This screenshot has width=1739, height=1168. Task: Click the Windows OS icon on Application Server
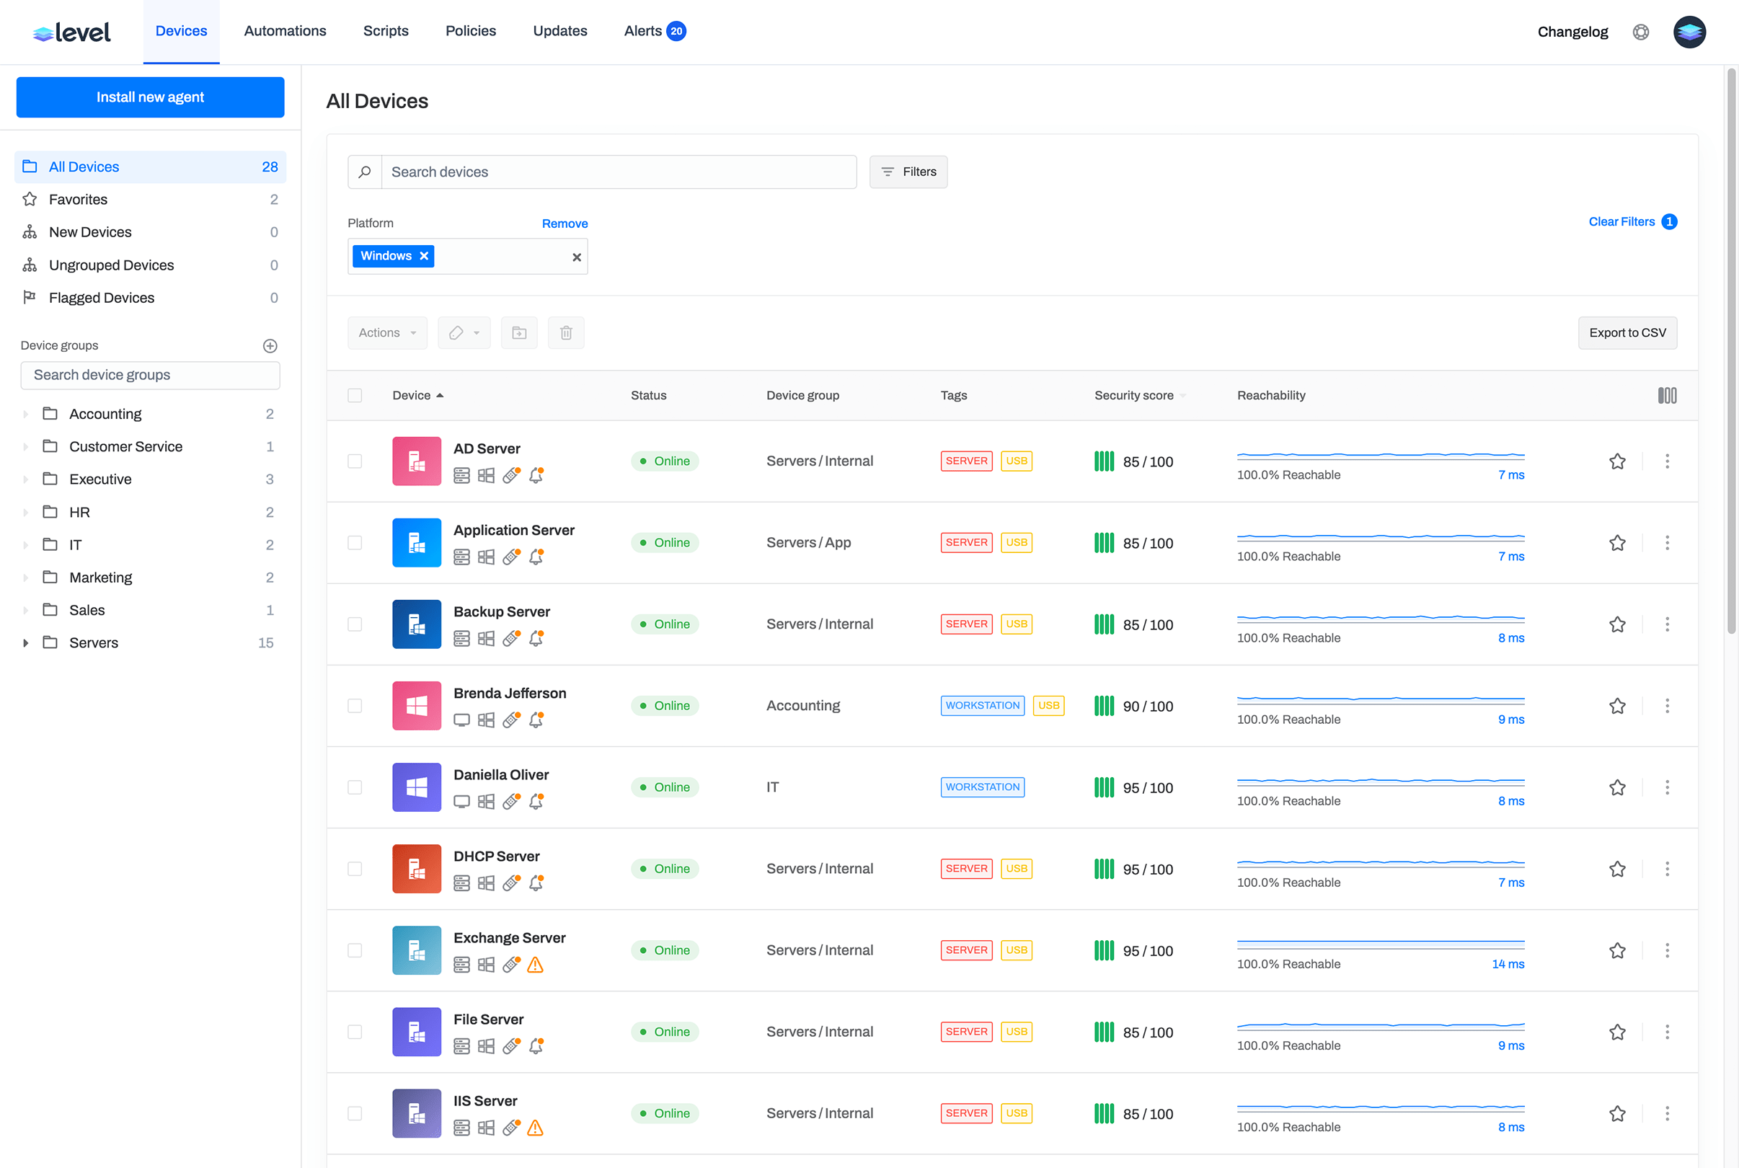tap(486, 557)
